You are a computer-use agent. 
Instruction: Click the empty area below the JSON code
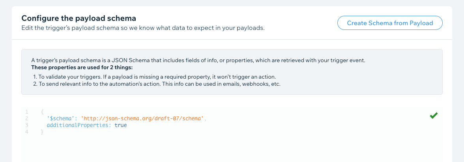click(232, 149)
